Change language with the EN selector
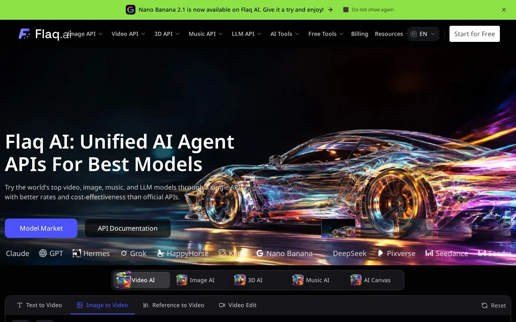The height and width of the screenshot is (322, 516). click(x=423, y=34)
